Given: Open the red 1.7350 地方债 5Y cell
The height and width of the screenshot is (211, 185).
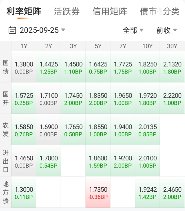Looking at the screenshot, I should point(98,192).
